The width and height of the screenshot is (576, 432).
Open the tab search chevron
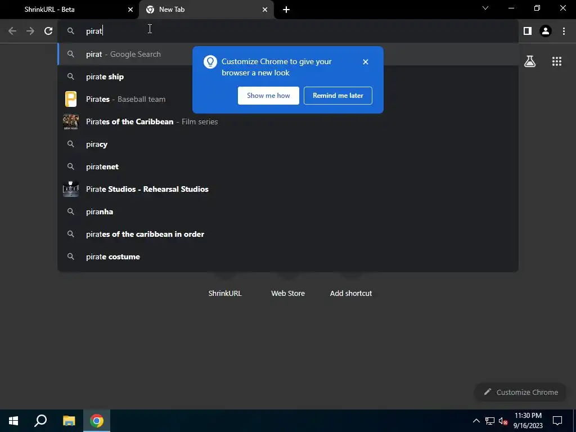coord(485,8)
